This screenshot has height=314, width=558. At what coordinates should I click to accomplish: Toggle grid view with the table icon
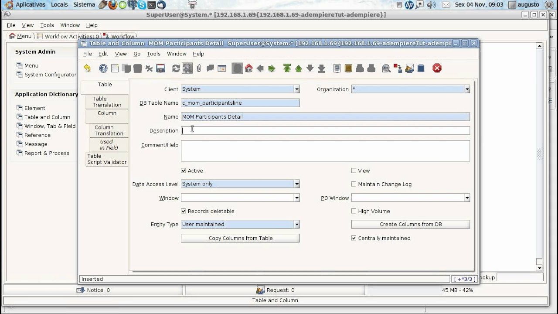pos(222,68)
